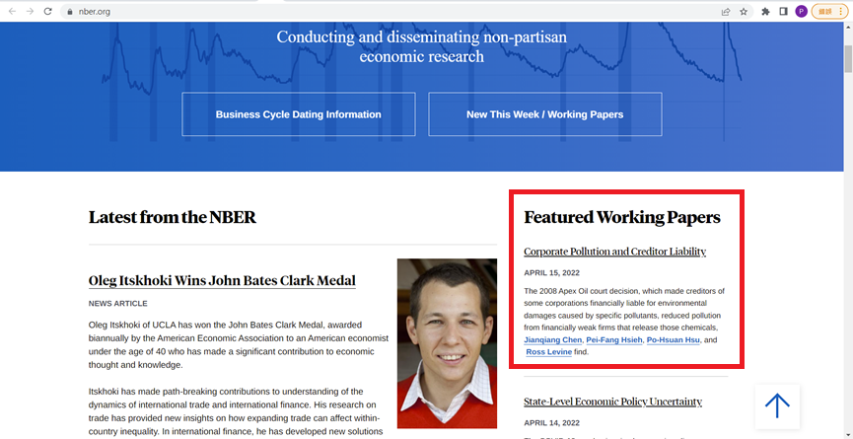Open Corporate Pollution and Creditor Liability paper

coord(614,252)
